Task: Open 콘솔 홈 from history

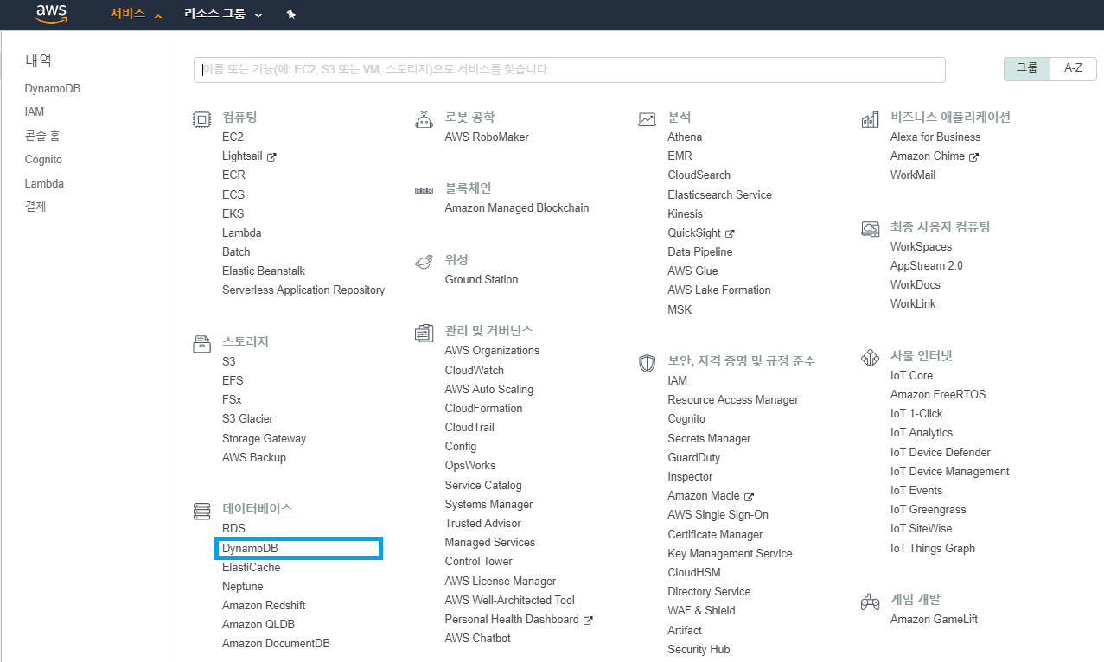Action: [42, 136]
